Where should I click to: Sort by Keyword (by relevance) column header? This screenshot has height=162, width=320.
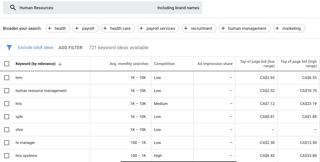[35, 64]
